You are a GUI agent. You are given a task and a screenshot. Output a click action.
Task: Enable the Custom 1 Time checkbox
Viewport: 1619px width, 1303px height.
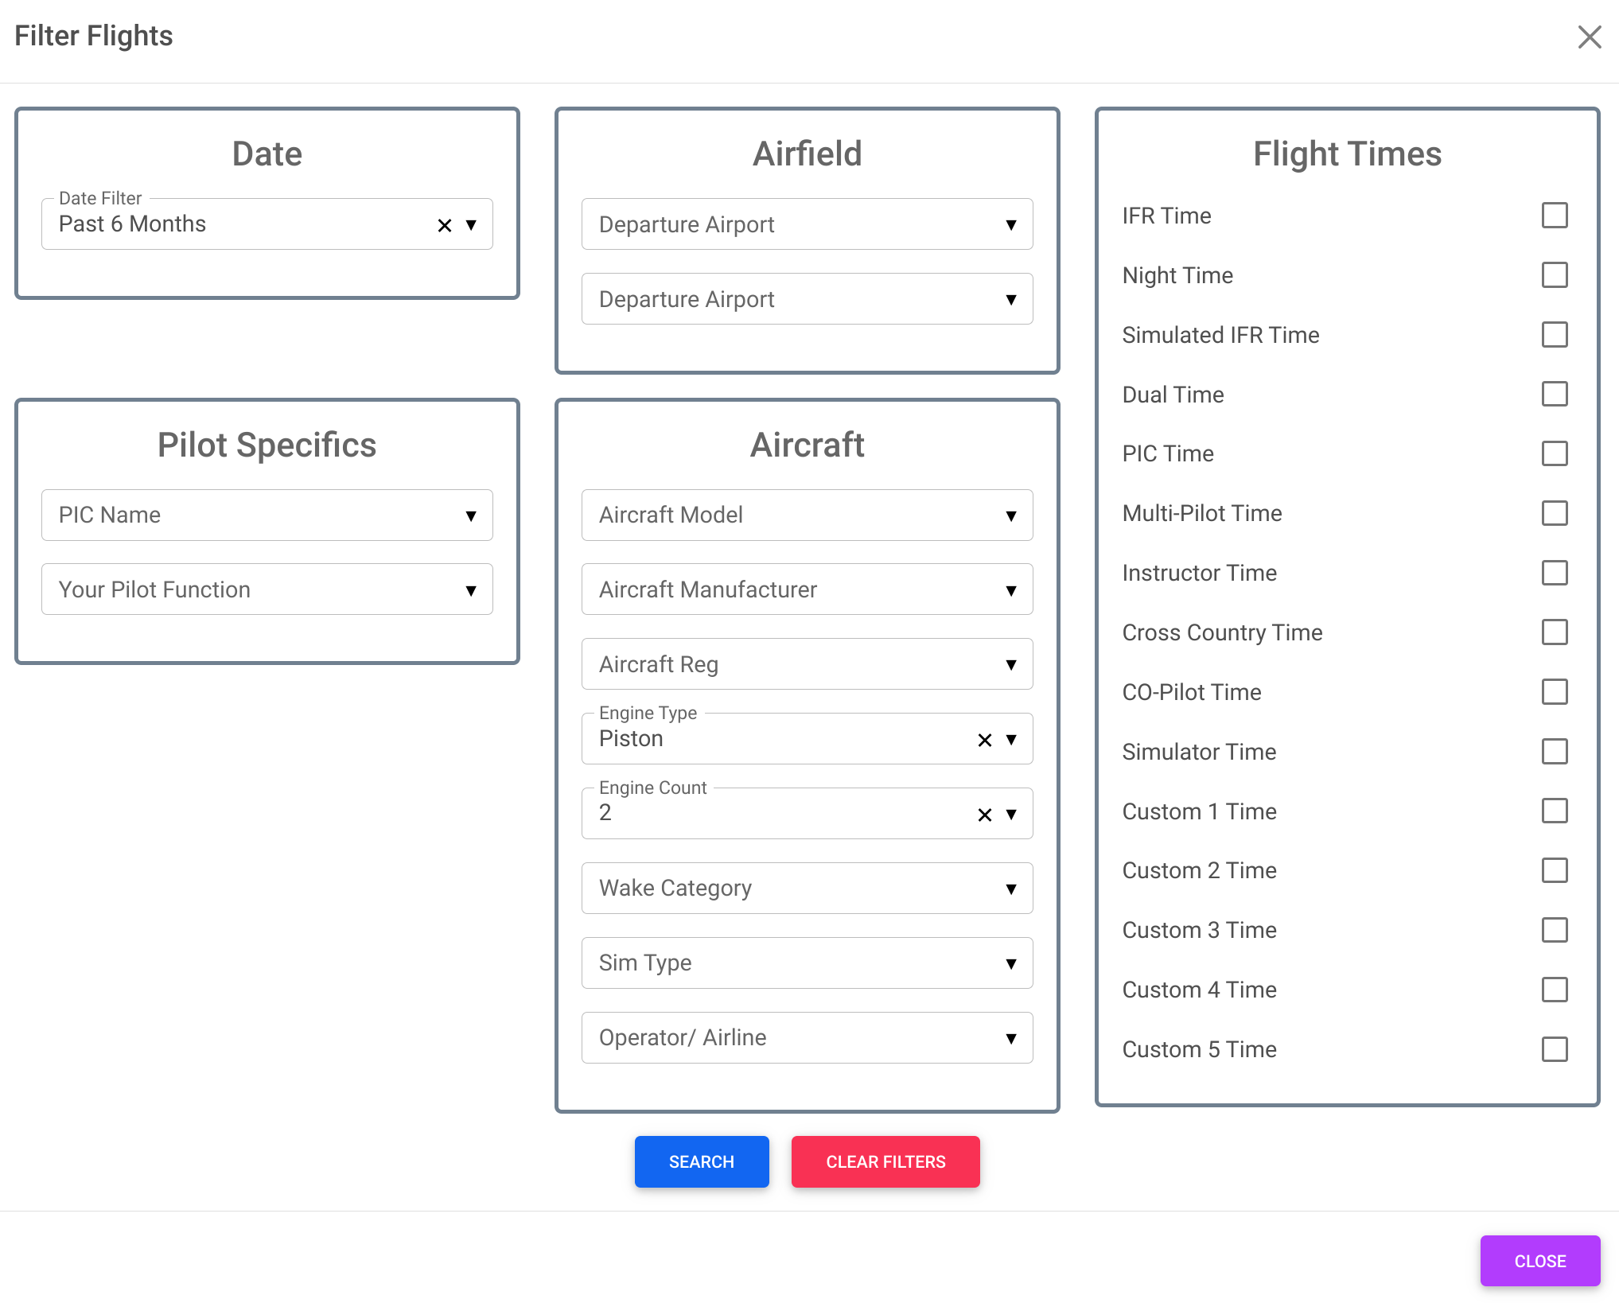(x=1555, y=811)
